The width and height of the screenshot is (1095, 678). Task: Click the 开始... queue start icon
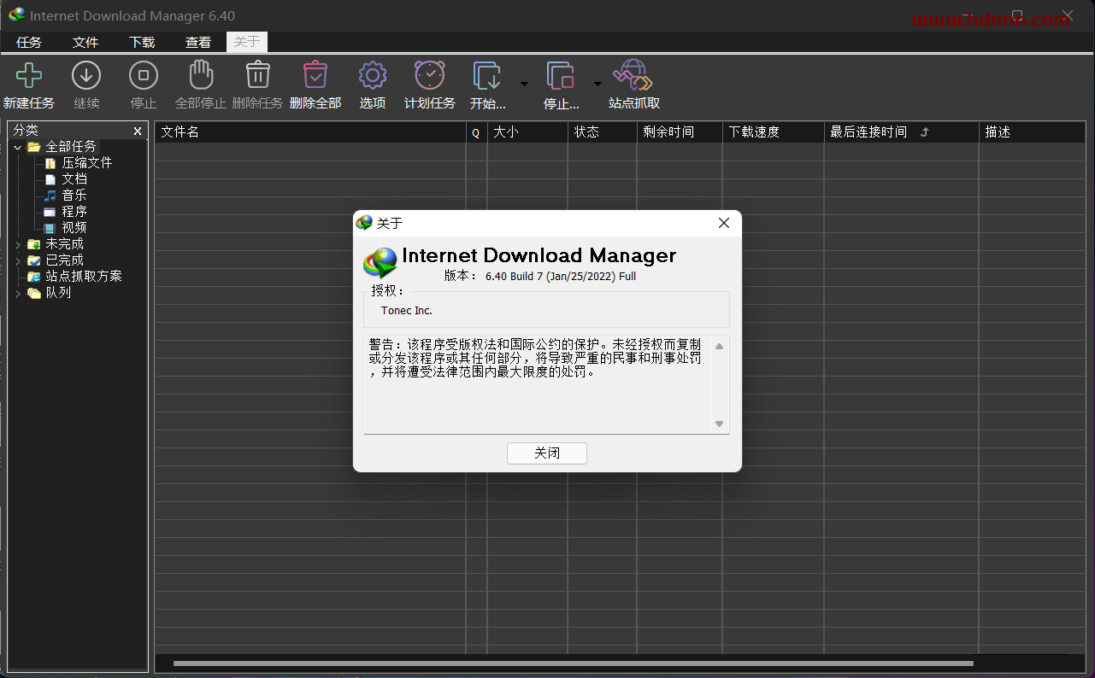click(487, 75)
